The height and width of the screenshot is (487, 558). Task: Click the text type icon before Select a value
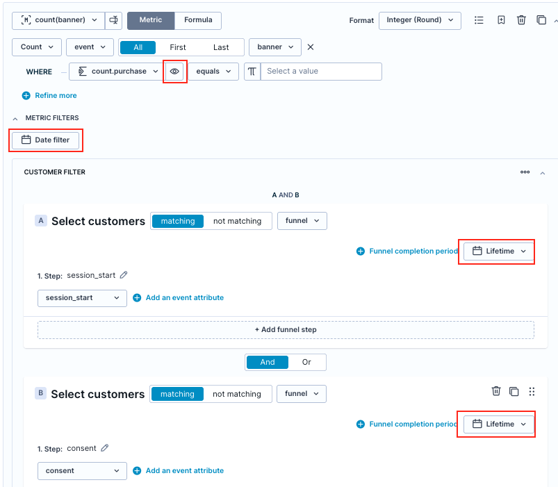[x=252, y=72]
